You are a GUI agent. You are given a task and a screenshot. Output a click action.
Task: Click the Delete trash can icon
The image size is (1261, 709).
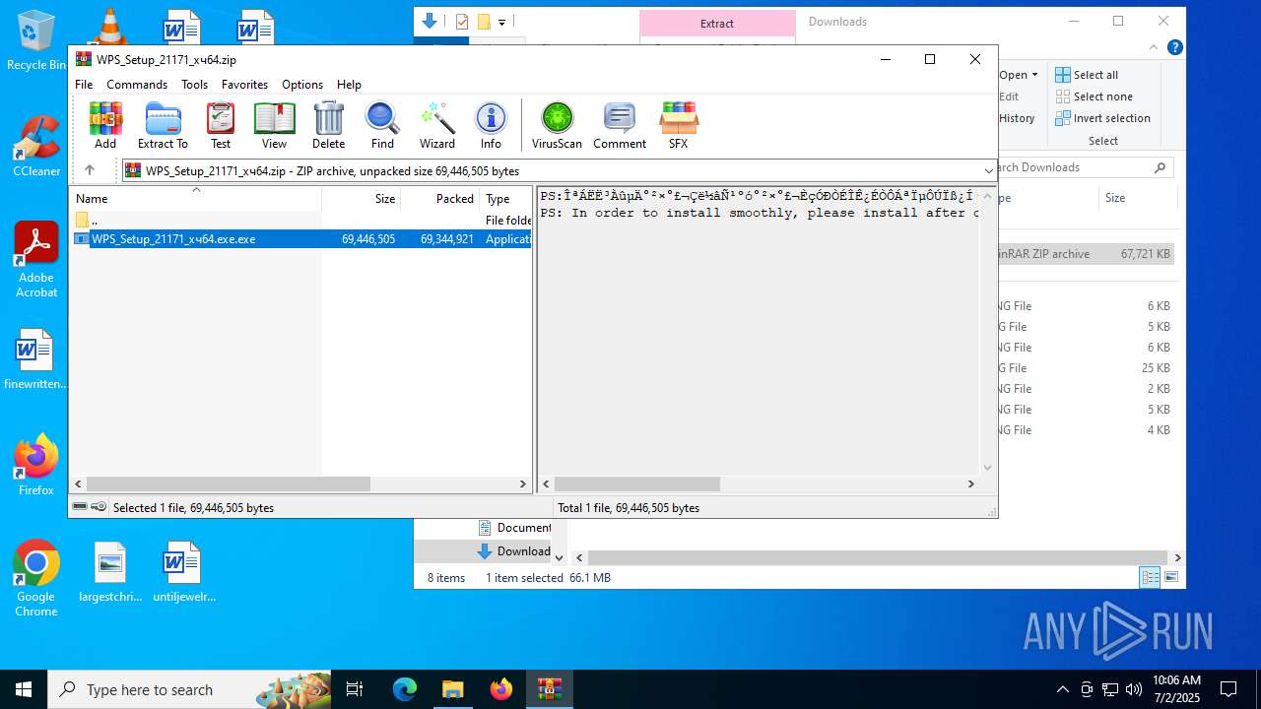pyautogui.click(x=328, y=126)
